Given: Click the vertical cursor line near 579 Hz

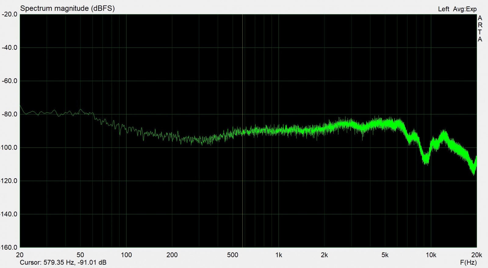Looking at the screenshot, I should pos(243,131).
